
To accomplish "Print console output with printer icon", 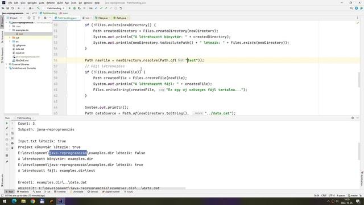I will click(x=13, y=143).
